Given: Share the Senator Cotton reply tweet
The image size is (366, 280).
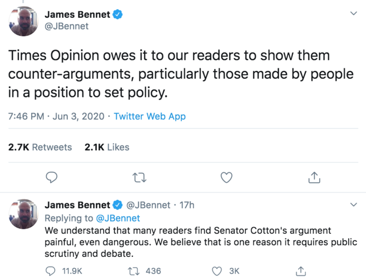Looking at the screenshot, I should [x=302, y=271].
